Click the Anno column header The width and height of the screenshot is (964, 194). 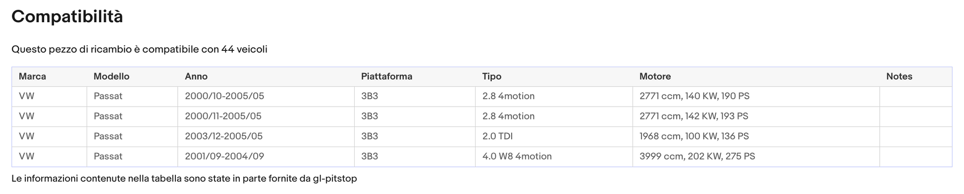coord(266,77)
